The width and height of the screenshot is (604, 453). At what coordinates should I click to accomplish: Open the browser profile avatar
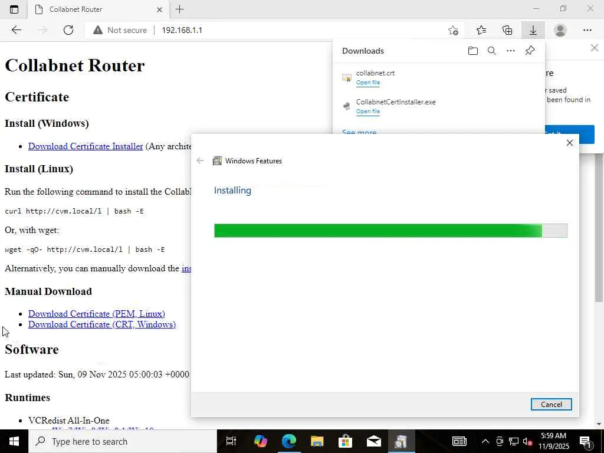click(560, 30)
